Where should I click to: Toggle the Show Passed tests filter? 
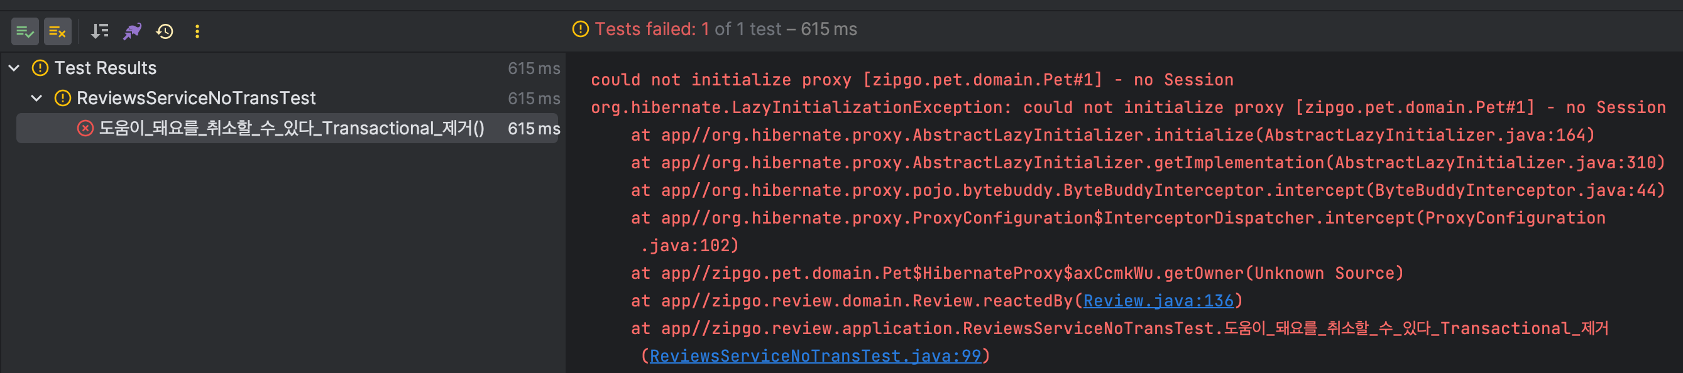(x=25, y=31)
